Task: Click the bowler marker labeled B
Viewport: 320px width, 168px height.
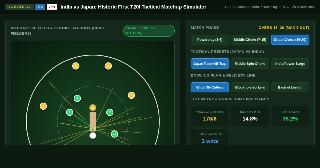Action: (93, 108)
